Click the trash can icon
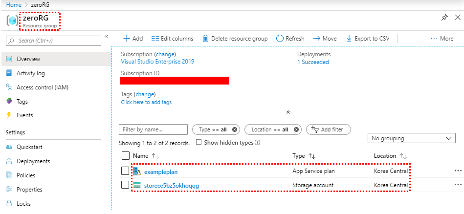Viewport: 464px width, 214px height. (205, 39)
